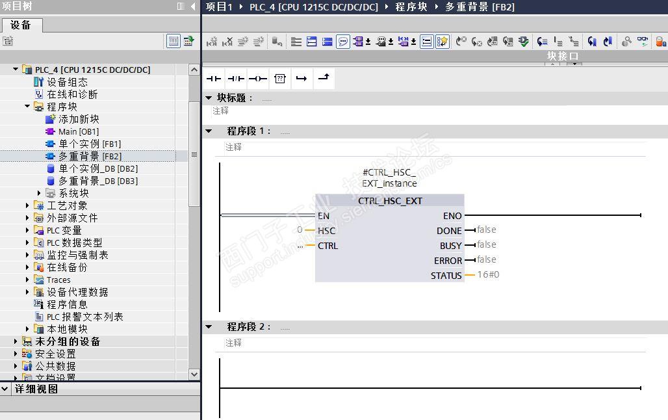Collapse the 程序块 folder
This screenshot has width=668, height=420.
coord(27,106)
